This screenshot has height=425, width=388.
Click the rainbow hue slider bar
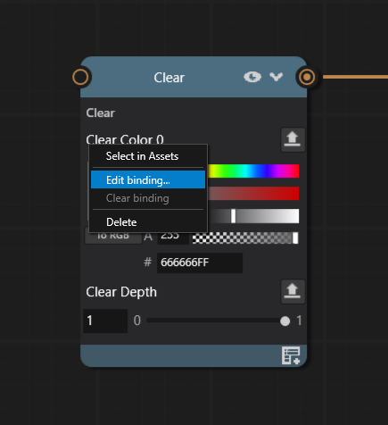point(253,171)
